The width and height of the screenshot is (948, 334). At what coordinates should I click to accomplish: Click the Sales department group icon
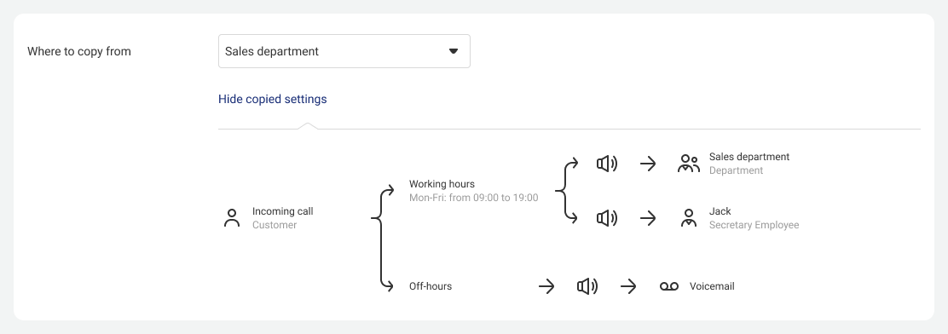tap(689, 164)
